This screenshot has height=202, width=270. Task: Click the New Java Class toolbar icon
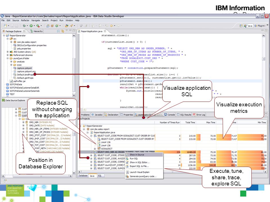[57, 26]
